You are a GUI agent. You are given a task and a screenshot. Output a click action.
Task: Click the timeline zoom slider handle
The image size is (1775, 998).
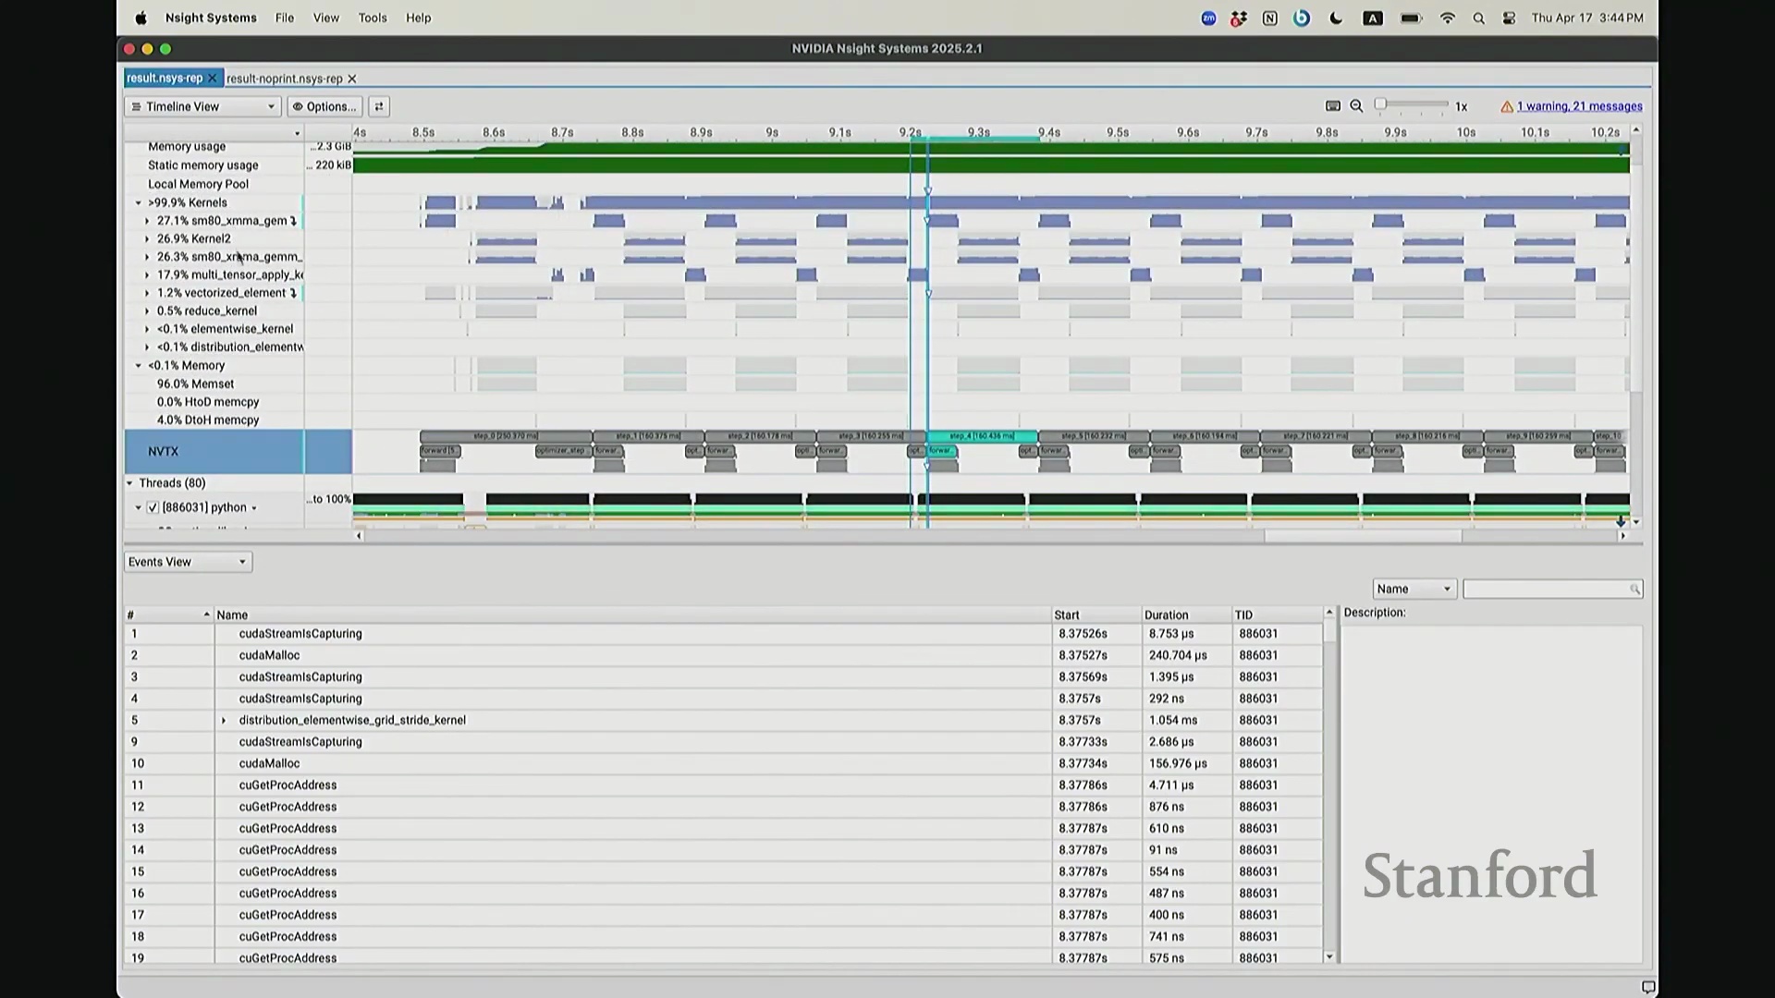tap(1380, 104)
